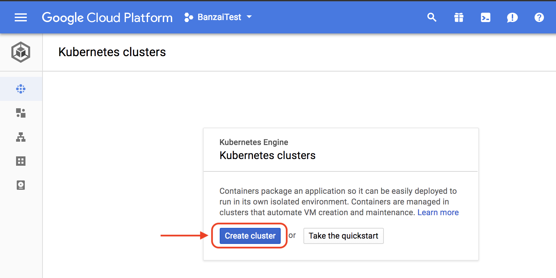Screen dimensions: 556x278
Task: Activate Cloud Shell terminal icon
Action: (486, 17)
